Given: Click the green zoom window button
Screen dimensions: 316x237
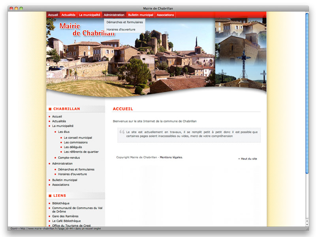Looking at the screenshot, I should click(x=21, y=8).
